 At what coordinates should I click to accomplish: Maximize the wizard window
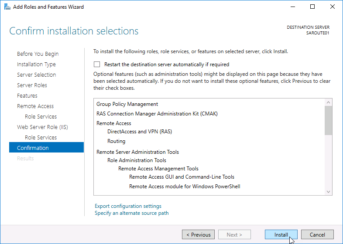coord(312,7)
